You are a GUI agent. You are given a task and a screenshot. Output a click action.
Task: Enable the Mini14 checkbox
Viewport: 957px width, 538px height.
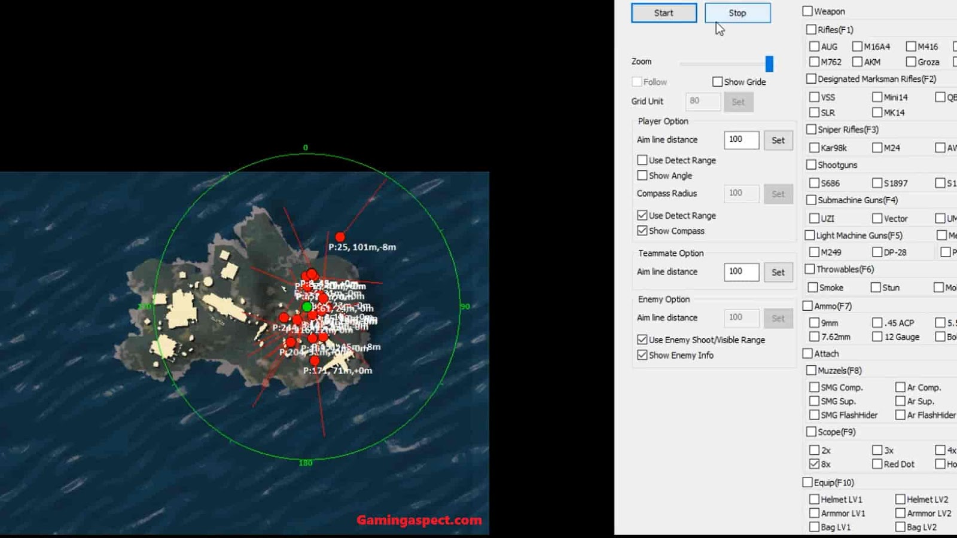point(877,97)
